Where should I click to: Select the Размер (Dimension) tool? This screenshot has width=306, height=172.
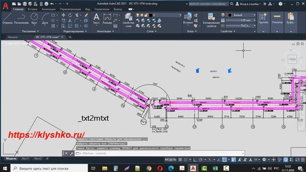click(107, 19)
